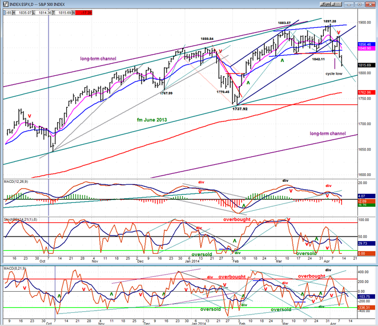Screen dimensions: 378x326
Task: Click the black 1815.69 last price tag
Action: pyautogui.click(x=367, y=65)
